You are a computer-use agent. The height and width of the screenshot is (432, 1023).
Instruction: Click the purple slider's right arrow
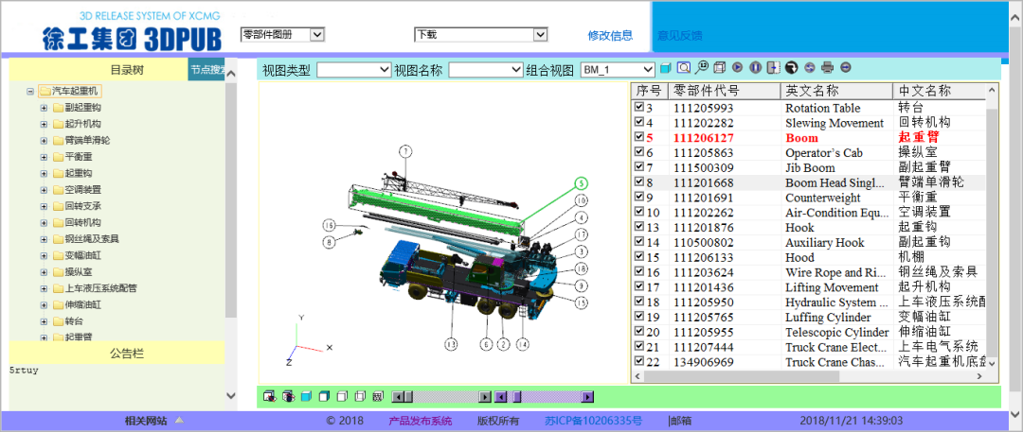tap(587, 397)
